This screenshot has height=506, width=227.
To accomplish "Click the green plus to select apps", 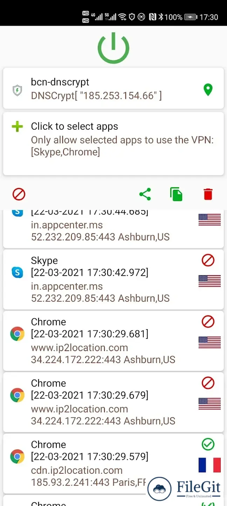I will coord(17,126).
